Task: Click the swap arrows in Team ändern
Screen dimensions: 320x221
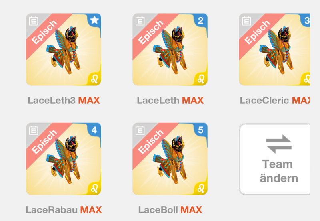Action: (x=279, y=144)
